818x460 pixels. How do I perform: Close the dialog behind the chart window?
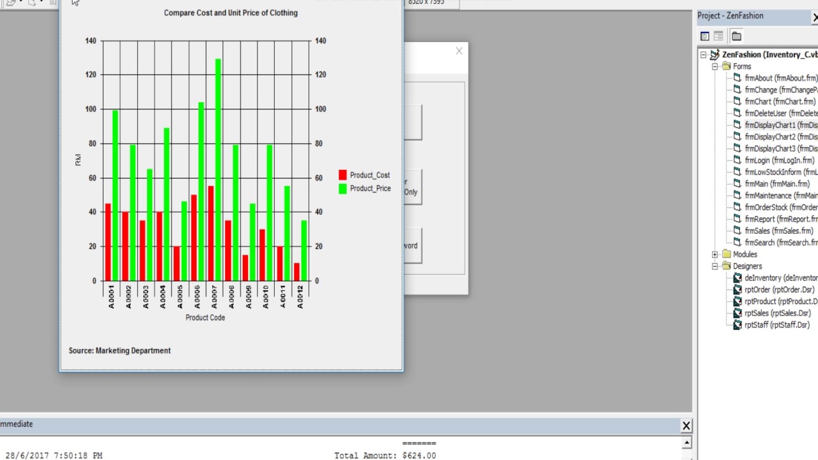point(459,51)
